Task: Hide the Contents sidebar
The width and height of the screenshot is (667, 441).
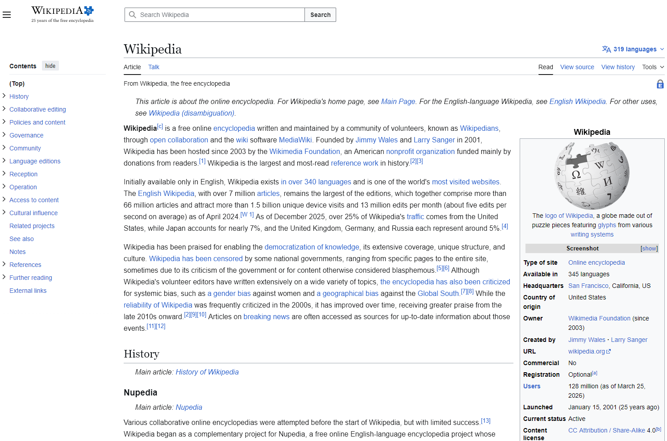Action: click(50, 66)
